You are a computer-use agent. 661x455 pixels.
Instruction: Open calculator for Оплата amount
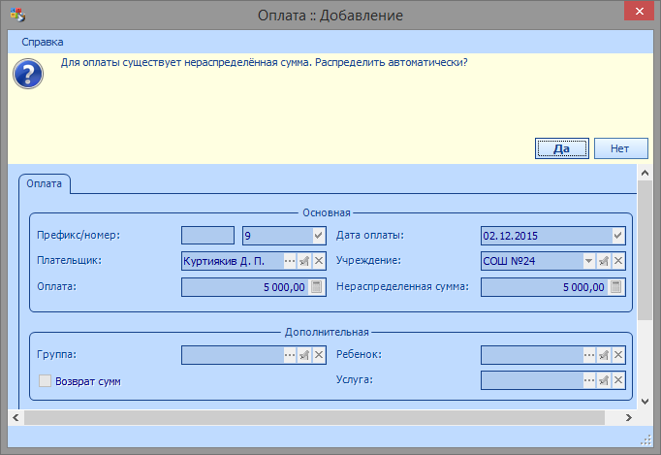(317, 287)
